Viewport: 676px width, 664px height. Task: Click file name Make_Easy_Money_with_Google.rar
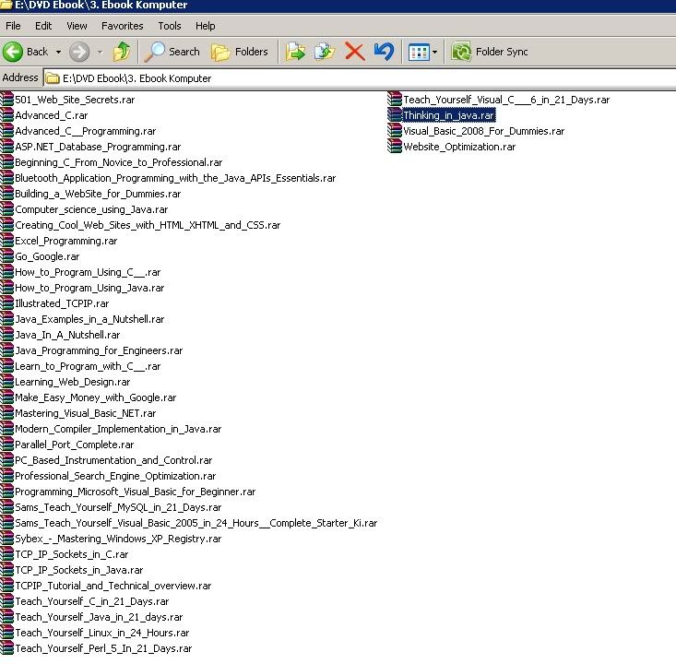coord(96,397)
